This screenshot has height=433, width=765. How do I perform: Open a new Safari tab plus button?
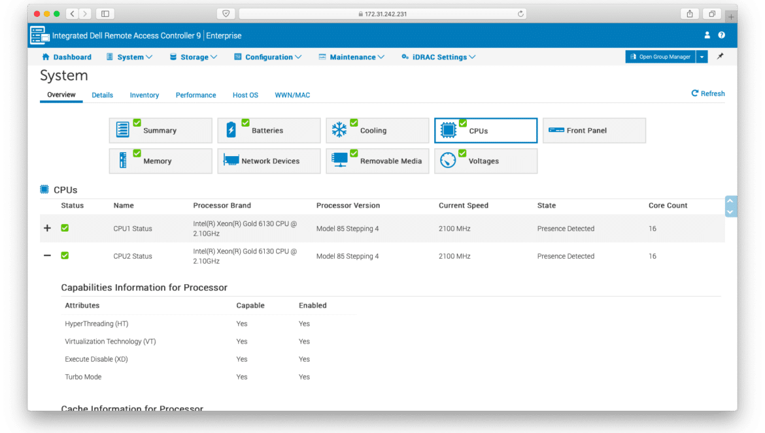pos(731,16)
